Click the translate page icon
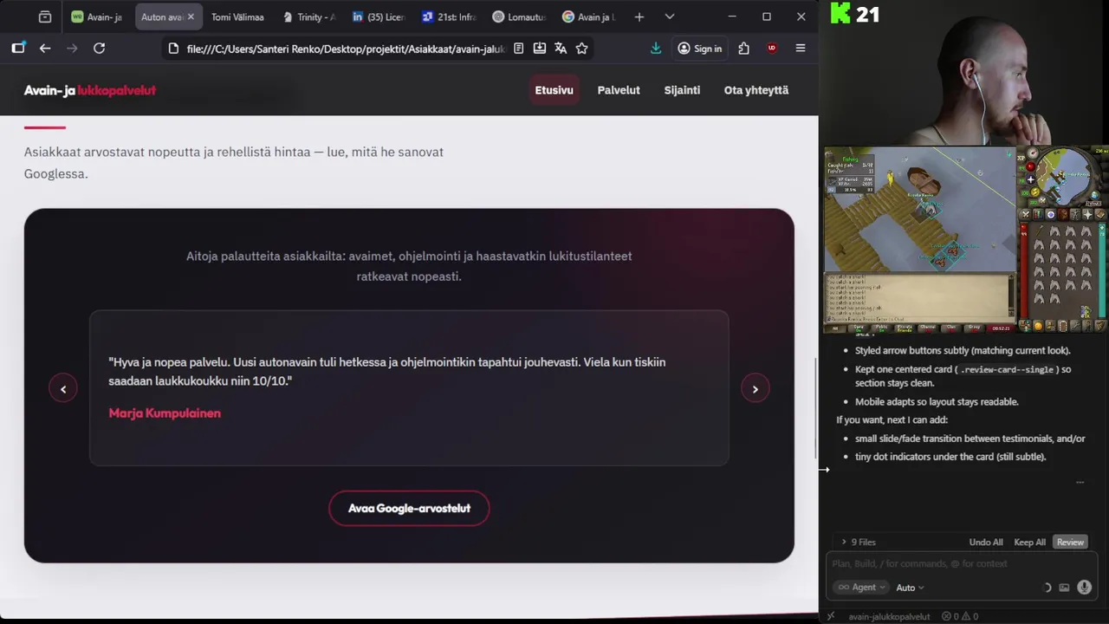1109x624 pixels. pos(561,49)
